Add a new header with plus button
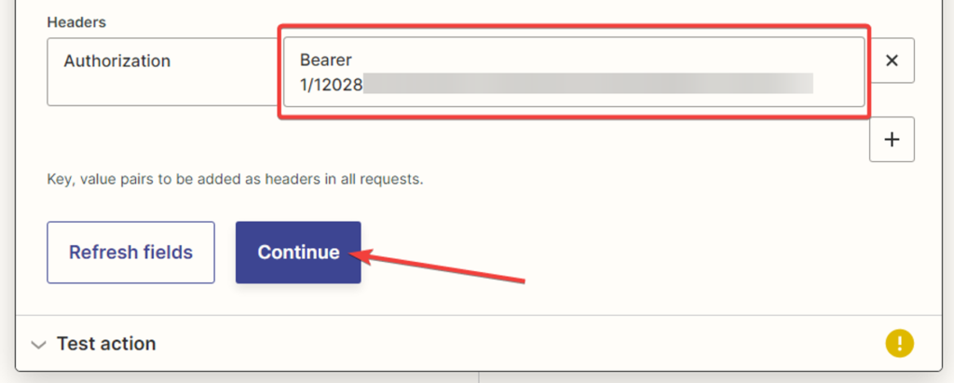The width and height of the screenshot is (954, 383). click(x=892, y=140)
